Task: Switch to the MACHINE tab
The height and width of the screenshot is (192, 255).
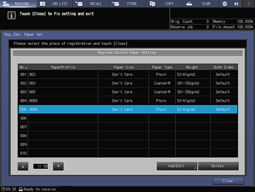Action: pyautogui.click(x=18, y=3)
